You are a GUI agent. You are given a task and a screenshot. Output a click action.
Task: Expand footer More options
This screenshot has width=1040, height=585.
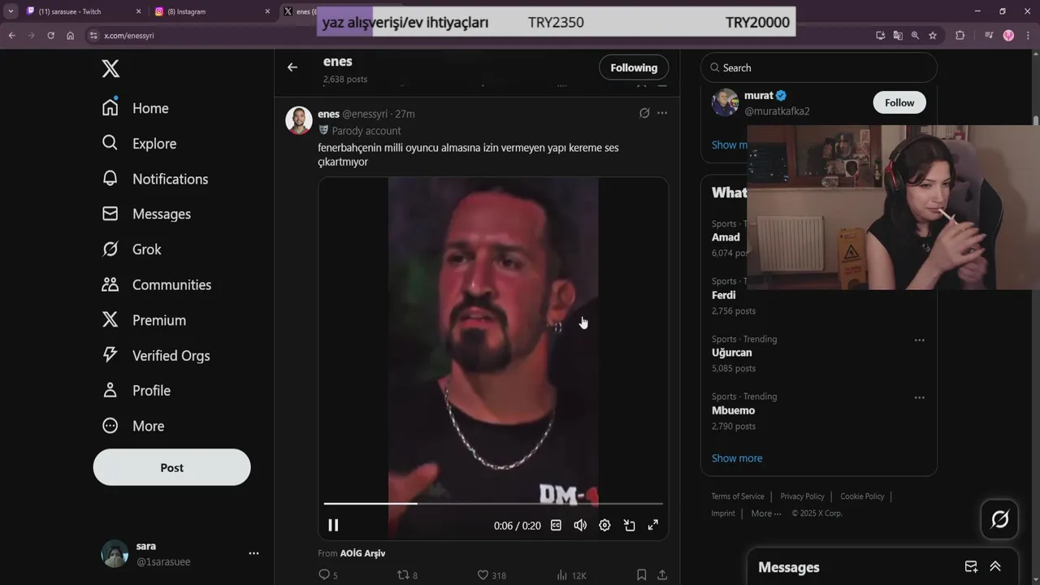766,513
